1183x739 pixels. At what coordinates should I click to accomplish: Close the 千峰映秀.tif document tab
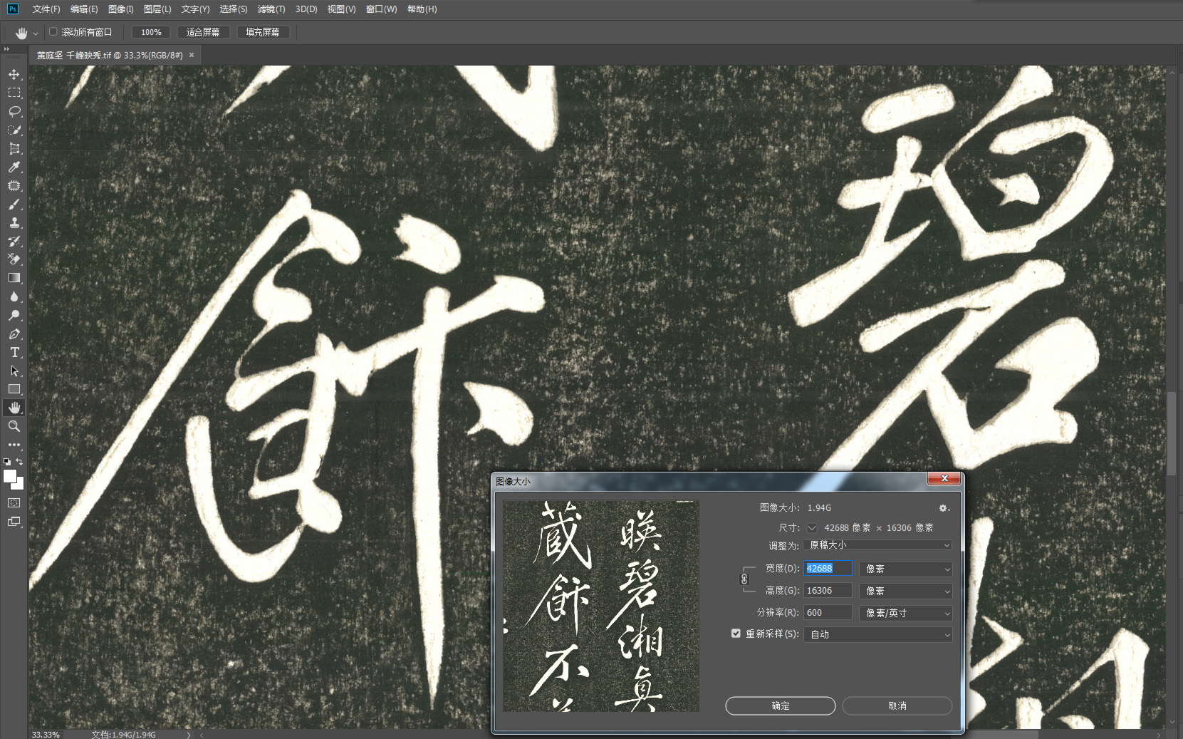coord(192,55)
